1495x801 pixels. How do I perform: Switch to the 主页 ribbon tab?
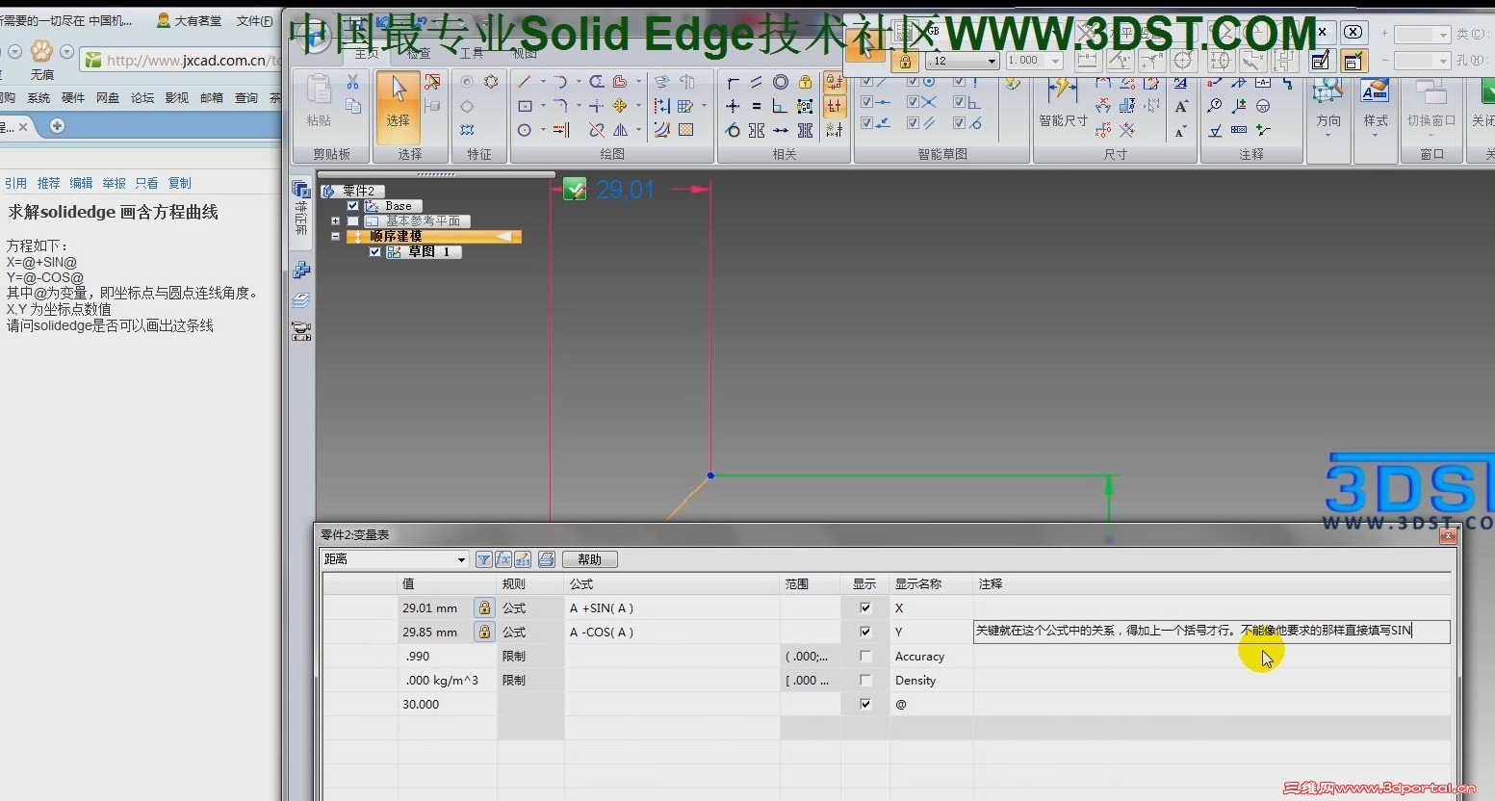[x=366, y=54]
